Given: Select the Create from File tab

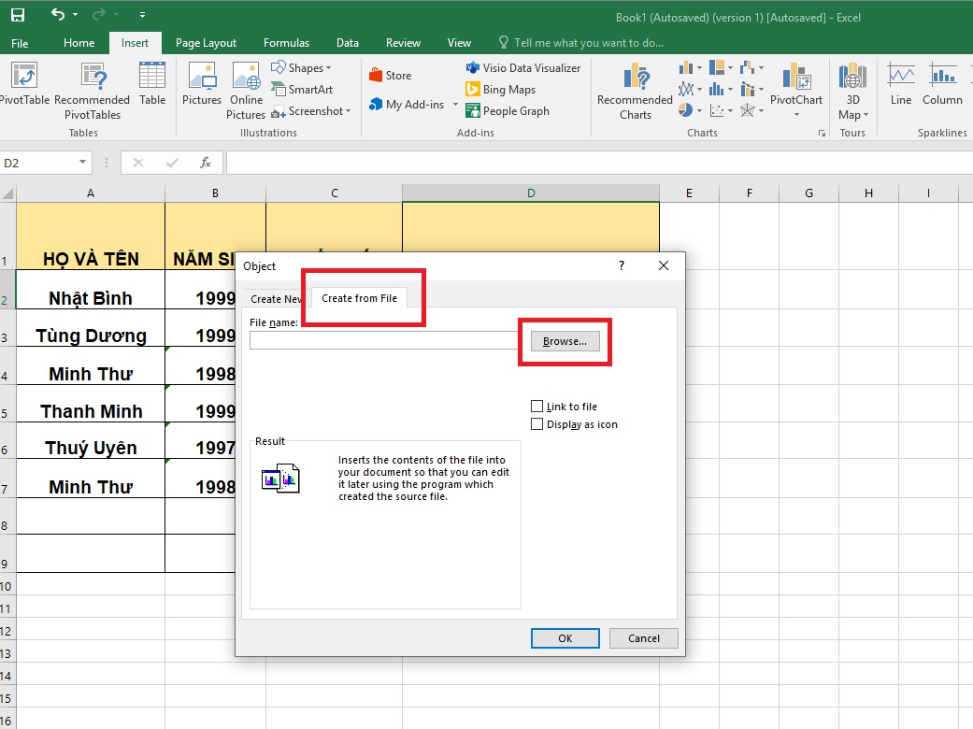Looking at the screenshot, I should 359,298.
